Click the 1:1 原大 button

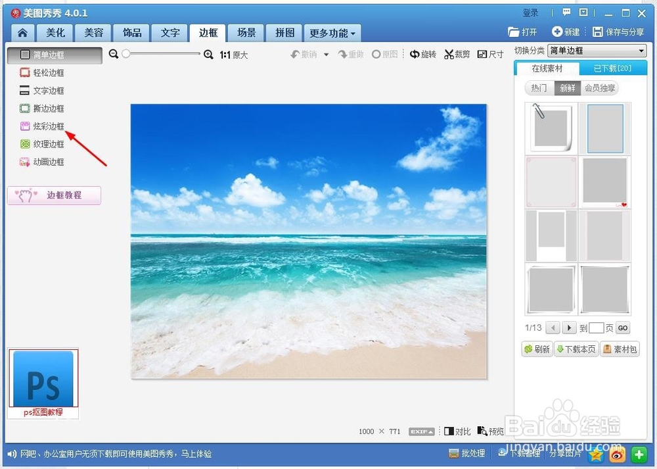(x=234, y=55)
